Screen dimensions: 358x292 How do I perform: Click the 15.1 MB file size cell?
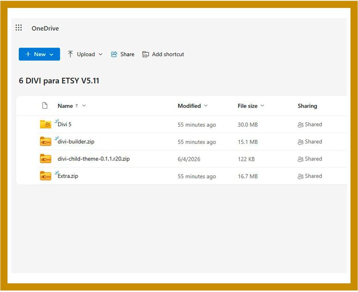coord(248,142)
